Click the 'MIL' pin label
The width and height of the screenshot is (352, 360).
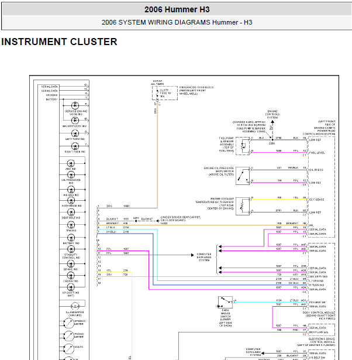click(311, 225)
